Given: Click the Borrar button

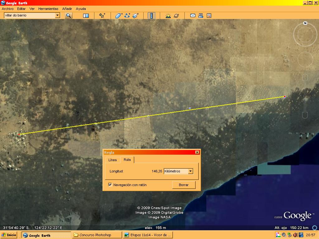Looking at the screenshot, I should [x=184, y=185].
